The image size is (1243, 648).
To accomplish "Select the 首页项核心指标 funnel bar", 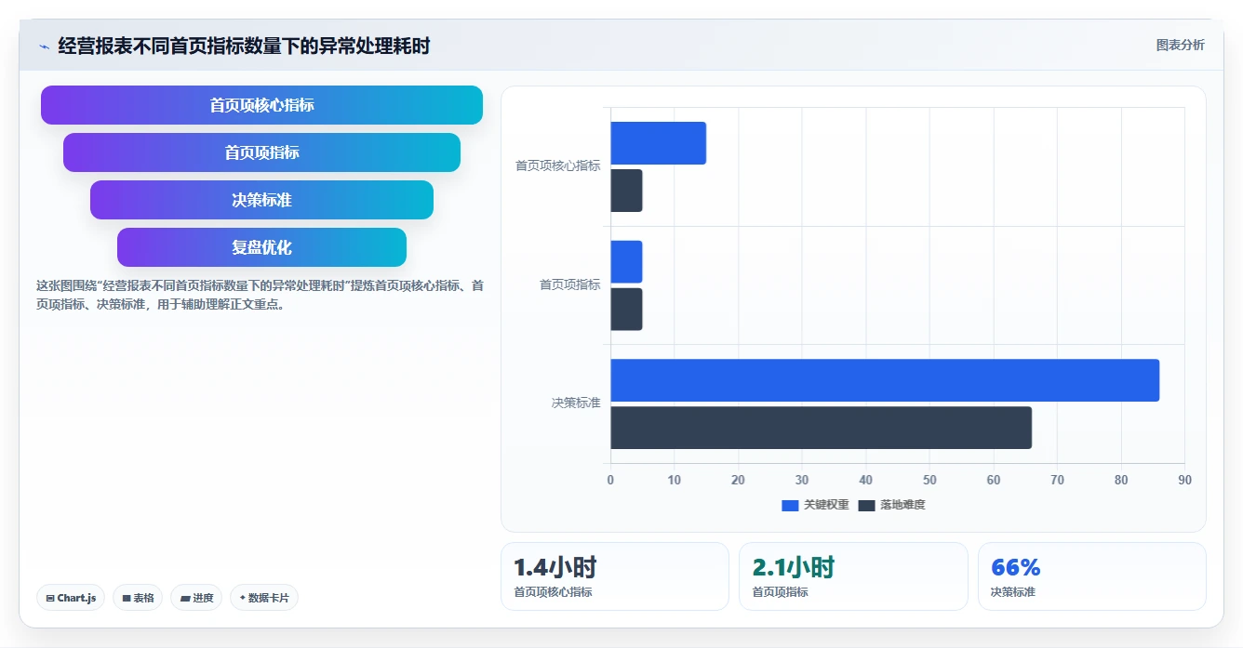I will [x=261, y=105].
